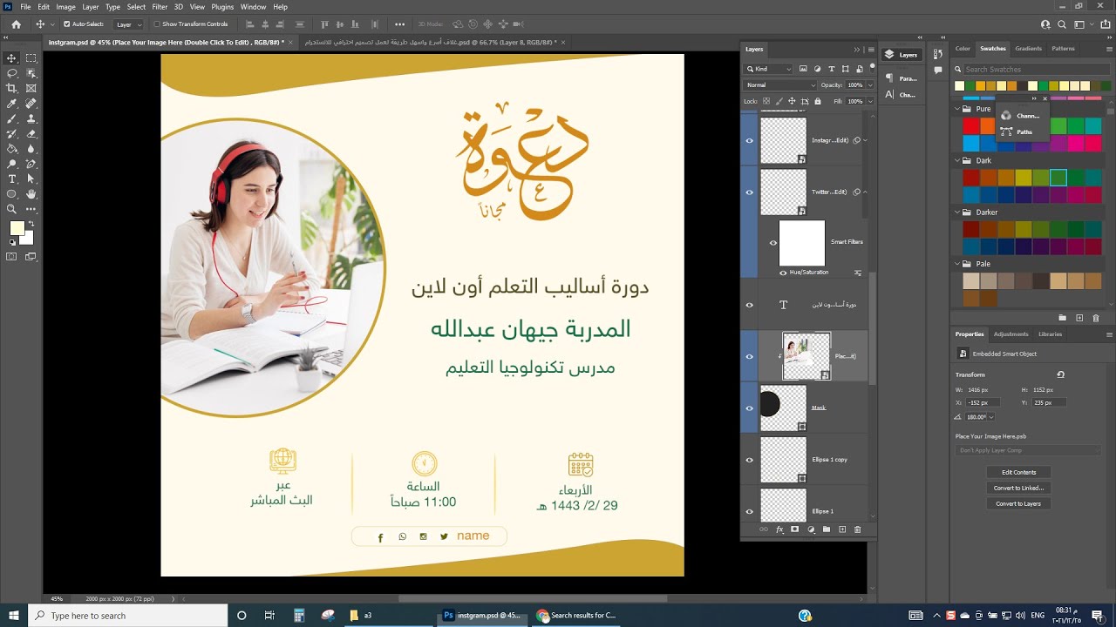Toggle the Auto-Select checkbox
This screenshot has height=627, width=1116.
point(67,24)
